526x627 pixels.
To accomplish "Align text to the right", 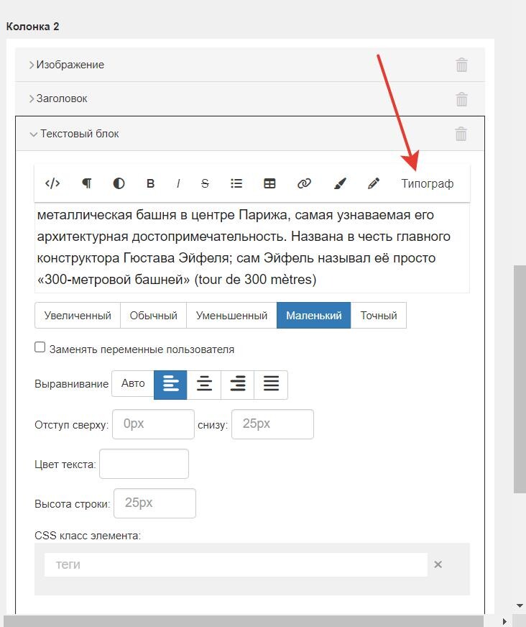I will (x=237, y=385).
